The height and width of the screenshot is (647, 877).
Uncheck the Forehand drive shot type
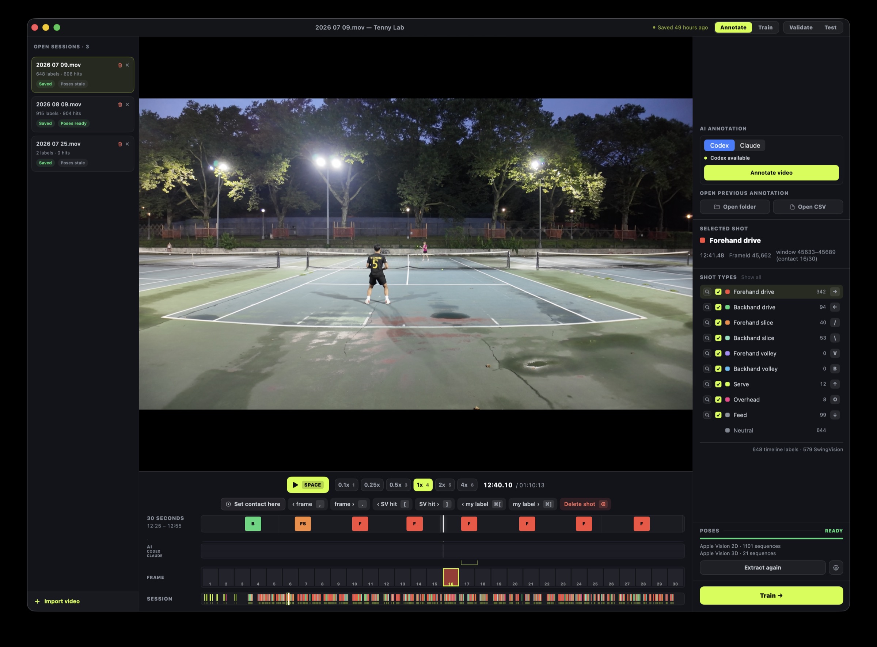[x=718, y=292]
